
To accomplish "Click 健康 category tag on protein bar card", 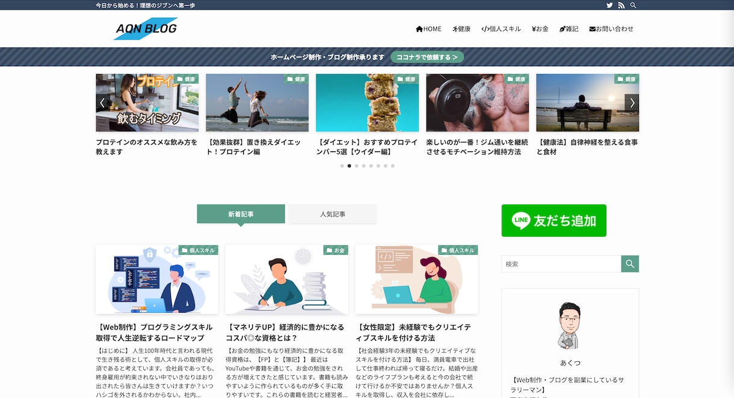I will 406,79.
